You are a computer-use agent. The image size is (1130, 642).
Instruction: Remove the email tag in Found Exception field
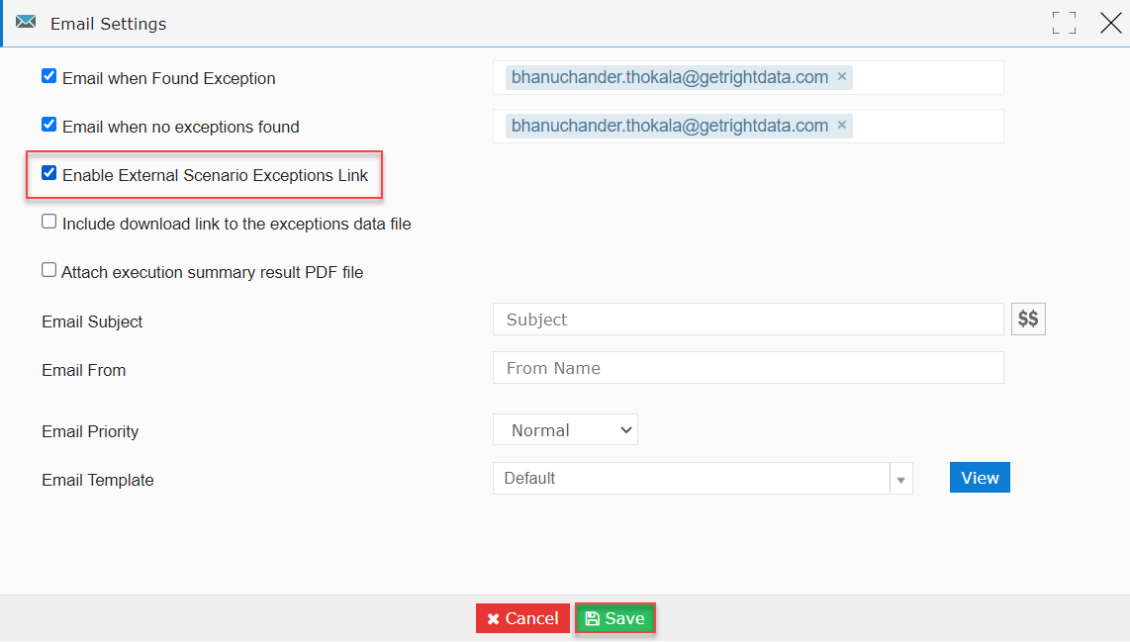point(841,76)
